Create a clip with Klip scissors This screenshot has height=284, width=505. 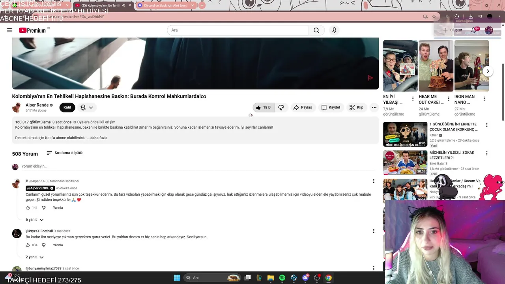pyautogui.click(x=356, y=107)
